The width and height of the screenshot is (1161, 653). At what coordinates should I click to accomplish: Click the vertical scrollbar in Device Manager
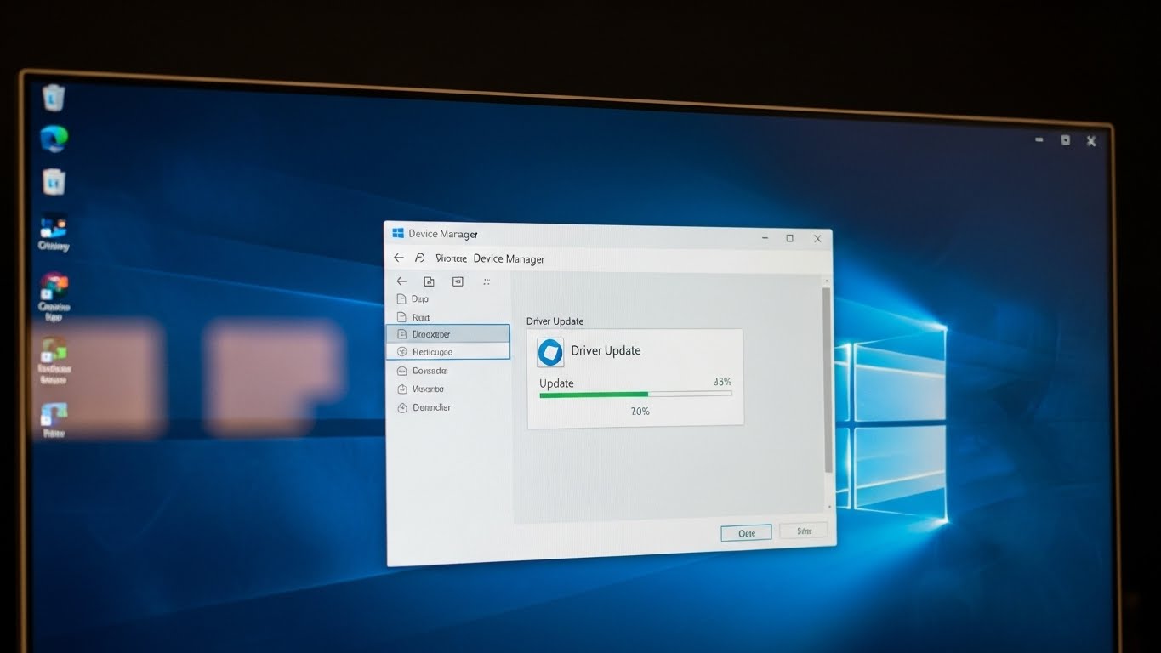[x=827, y=381]
